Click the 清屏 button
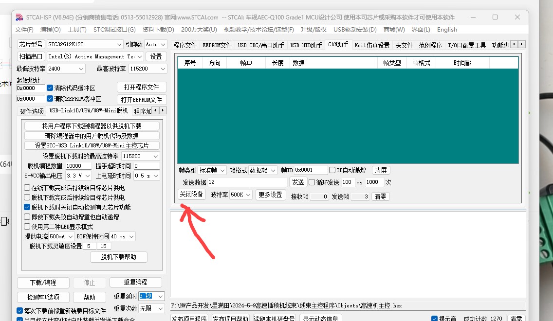 click(381, 170)
